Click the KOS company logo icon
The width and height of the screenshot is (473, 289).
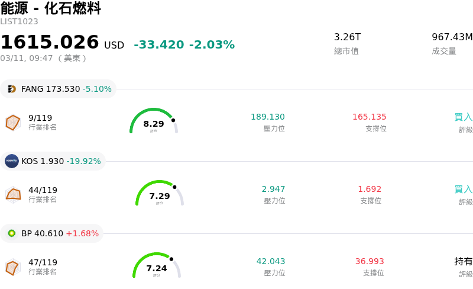(12, 161)
